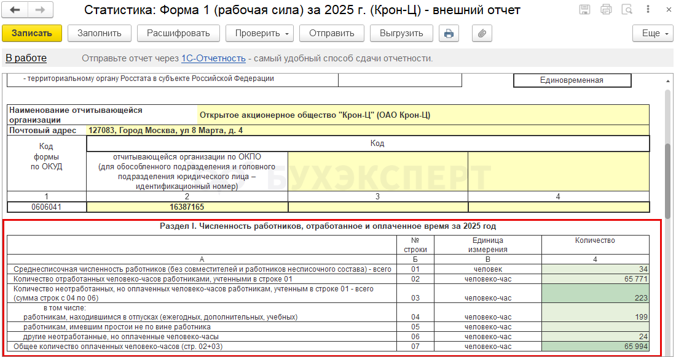
Task: Open attachments with the paperclip button
Action: pyautogui.click(x=482, y=33)
